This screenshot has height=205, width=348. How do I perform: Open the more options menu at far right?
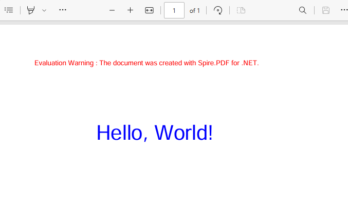pyautogui.click(x=344, y=10)
